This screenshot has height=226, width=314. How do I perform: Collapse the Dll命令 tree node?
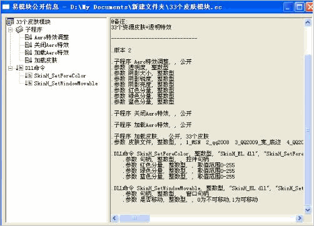click(x=10, y=68)
